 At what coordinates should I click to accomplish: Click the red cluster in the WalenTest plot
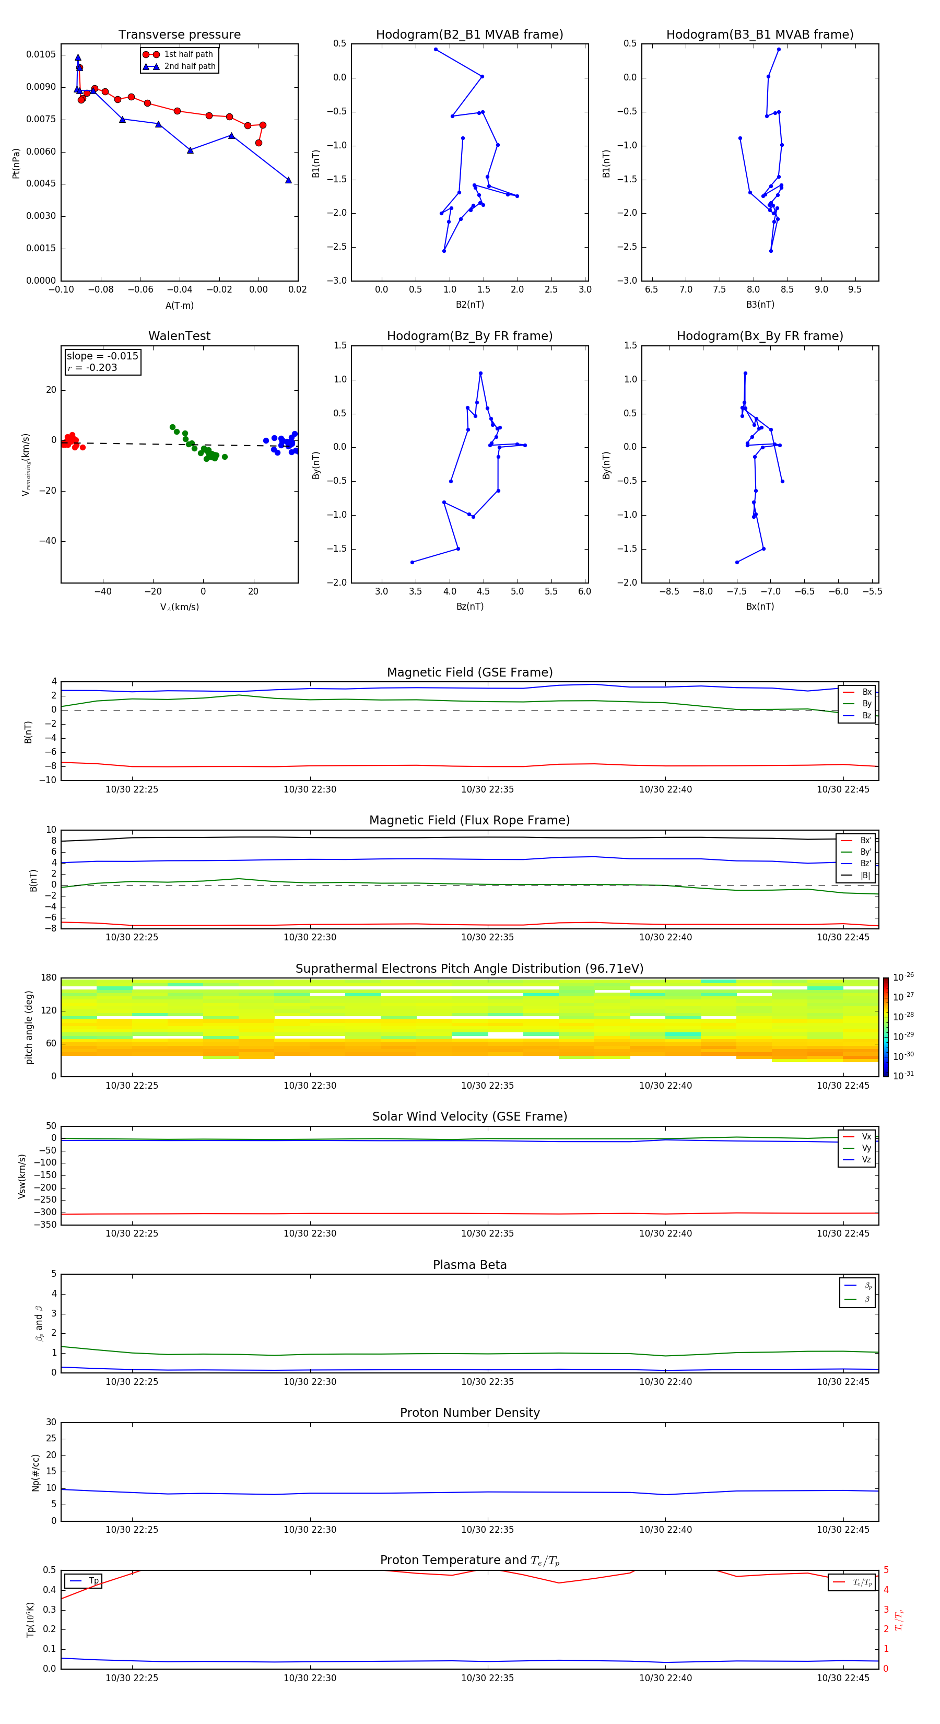pyautogui.click(x=72, y=440)
